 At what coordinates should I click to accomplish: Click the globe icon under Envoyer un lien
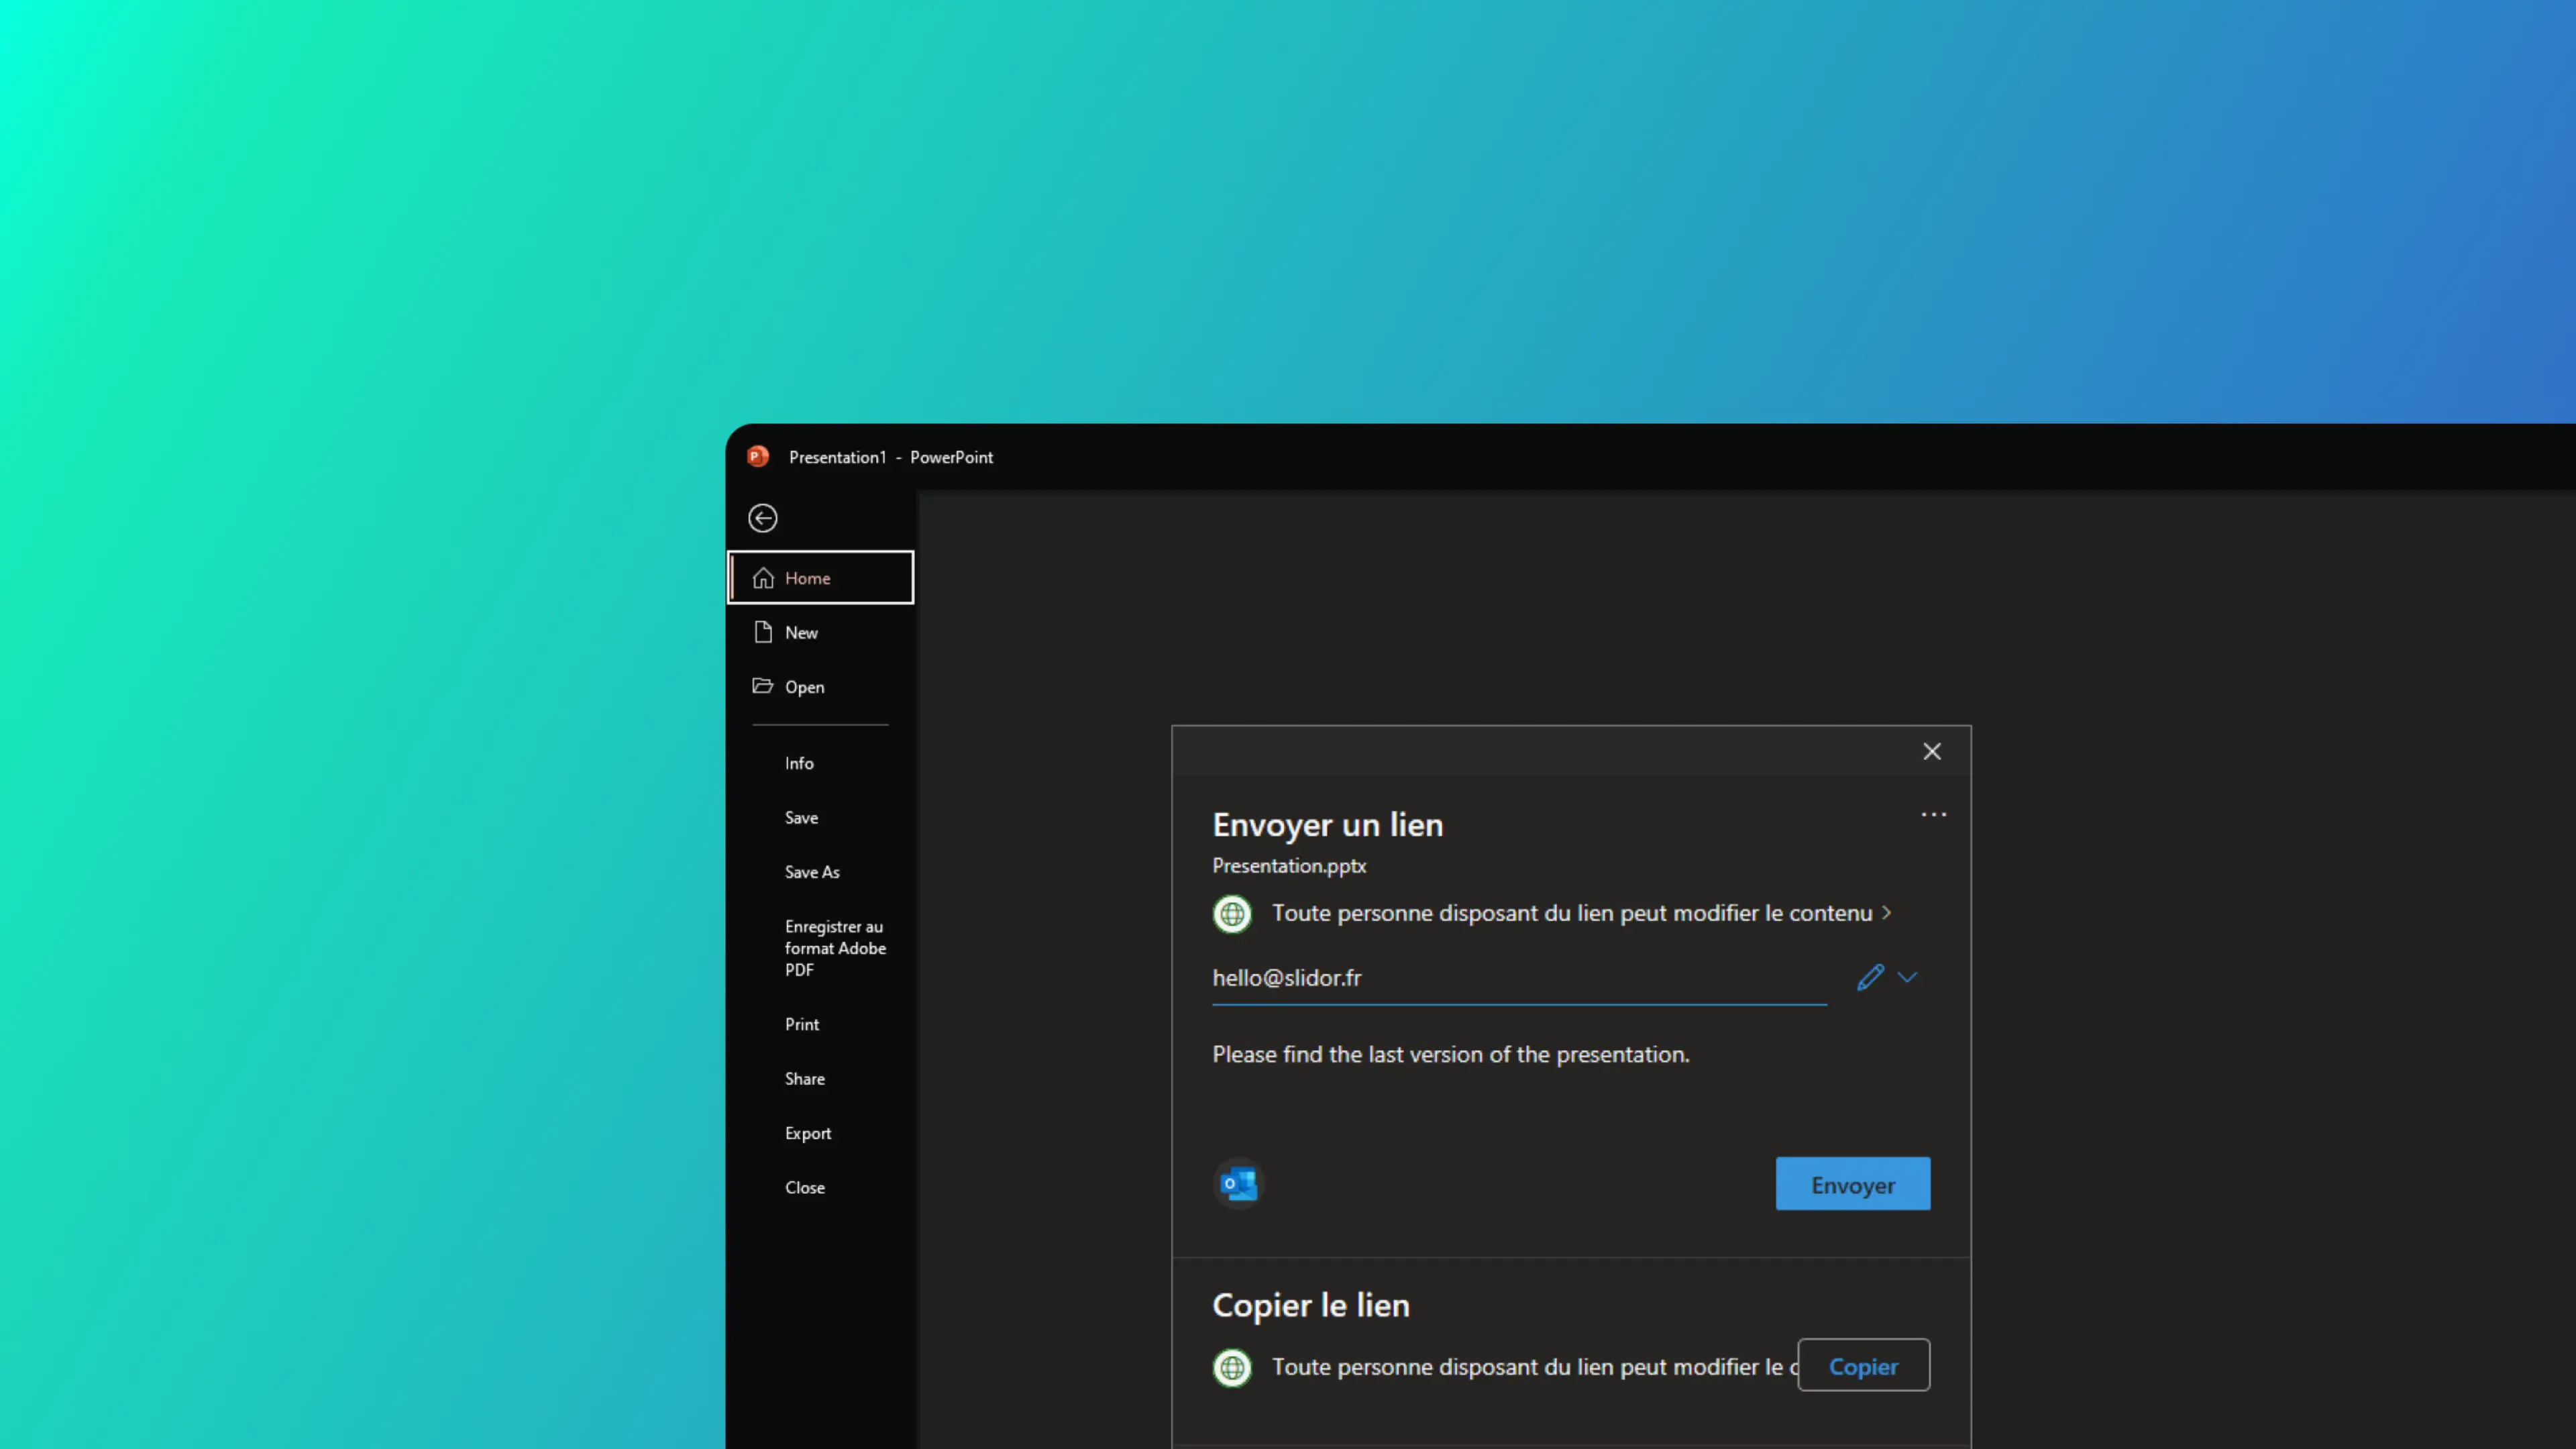pos(1232,914)
